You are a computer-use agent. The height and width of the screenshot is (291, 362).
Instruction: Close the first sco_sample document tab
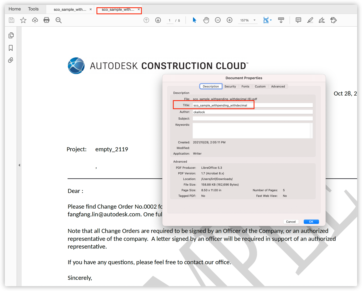tap(91, 9)
